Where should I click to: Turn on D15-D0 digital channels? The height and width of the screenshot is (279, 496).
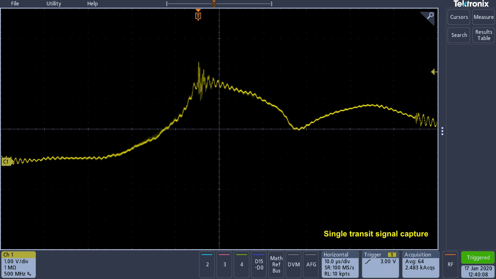[x=259, y=264]
